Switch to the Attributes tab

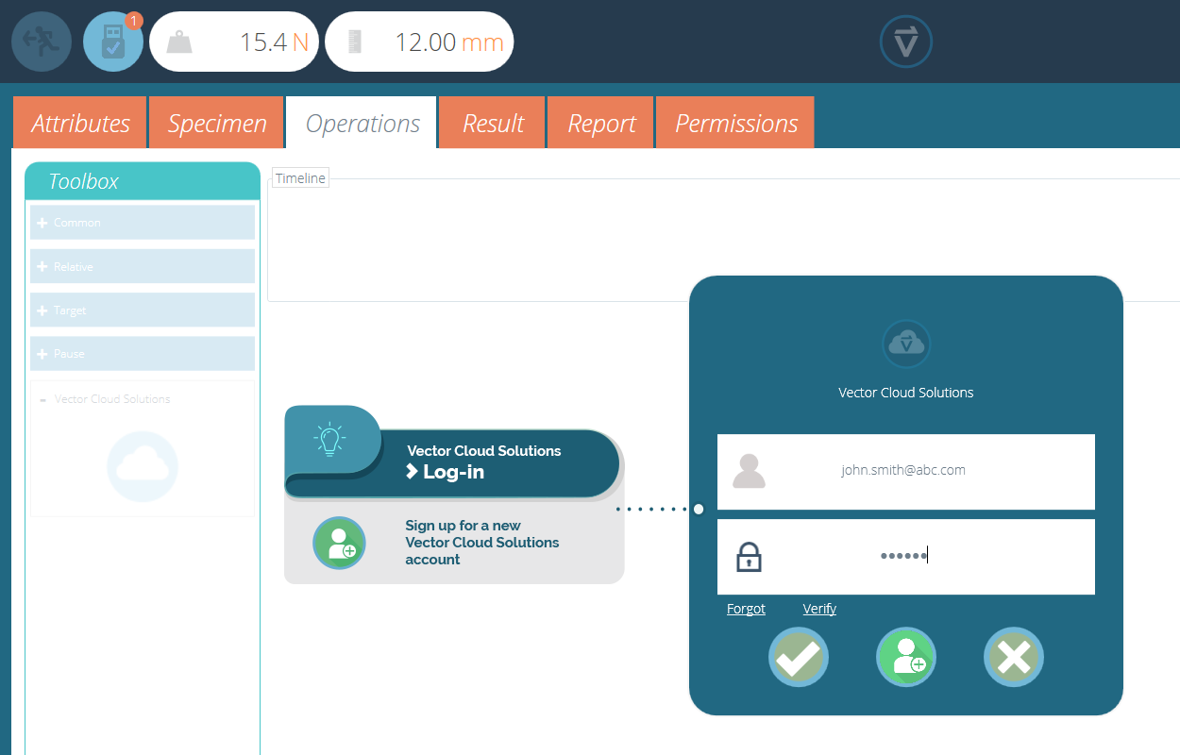(80, 123)
